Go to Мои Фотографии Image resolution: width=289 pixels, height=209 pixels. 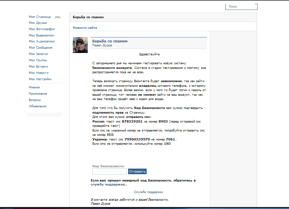42,29
